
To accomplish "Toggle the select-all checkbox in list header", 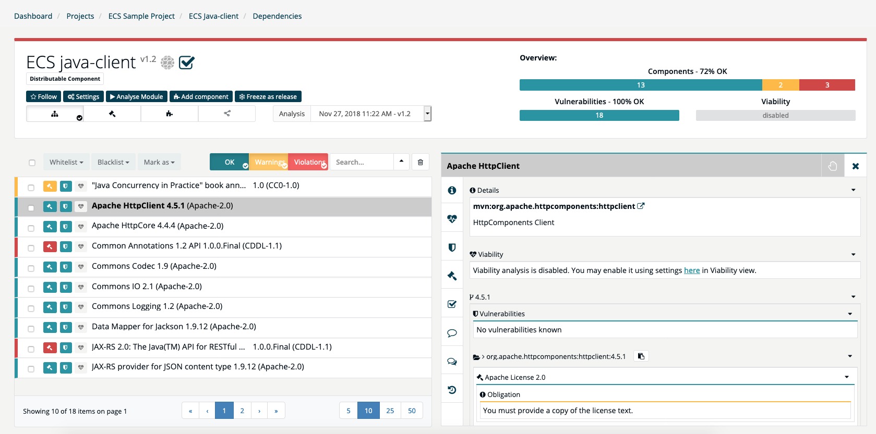I will (x=32, y=163).
